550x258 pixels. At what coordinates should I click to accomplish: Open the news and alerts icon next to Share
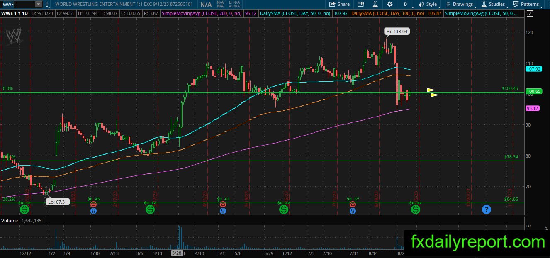point(361,4)
